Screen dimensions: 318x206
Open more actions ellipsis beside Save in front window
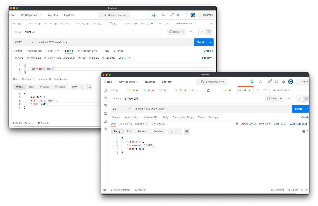point(288,98)
